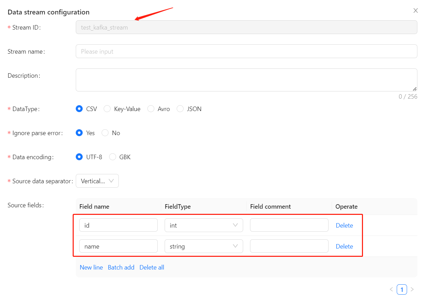Open the Source data separator dropdown
This screenshot has height=307, width=426.
(97, 181)
